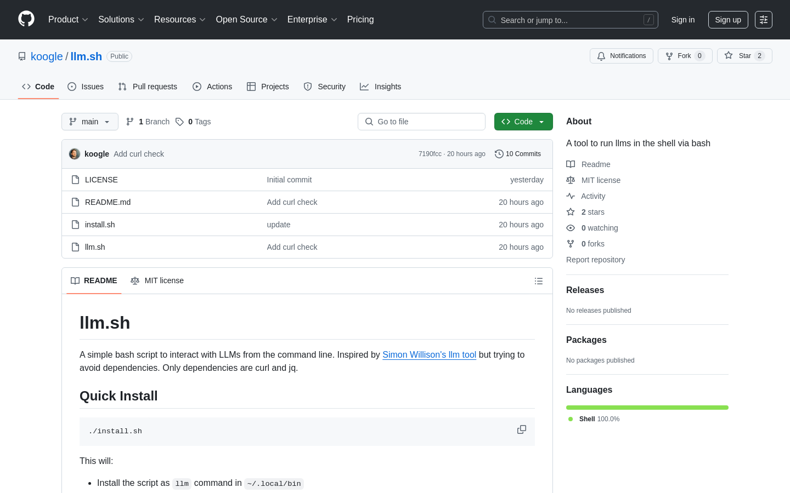Open the main branch selector dropdown

point(90,122)
